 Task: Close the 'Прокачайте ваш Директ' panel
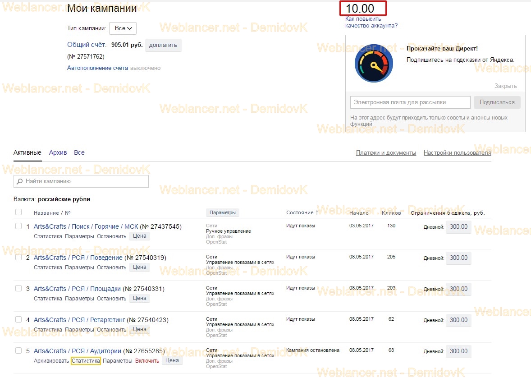505,86
